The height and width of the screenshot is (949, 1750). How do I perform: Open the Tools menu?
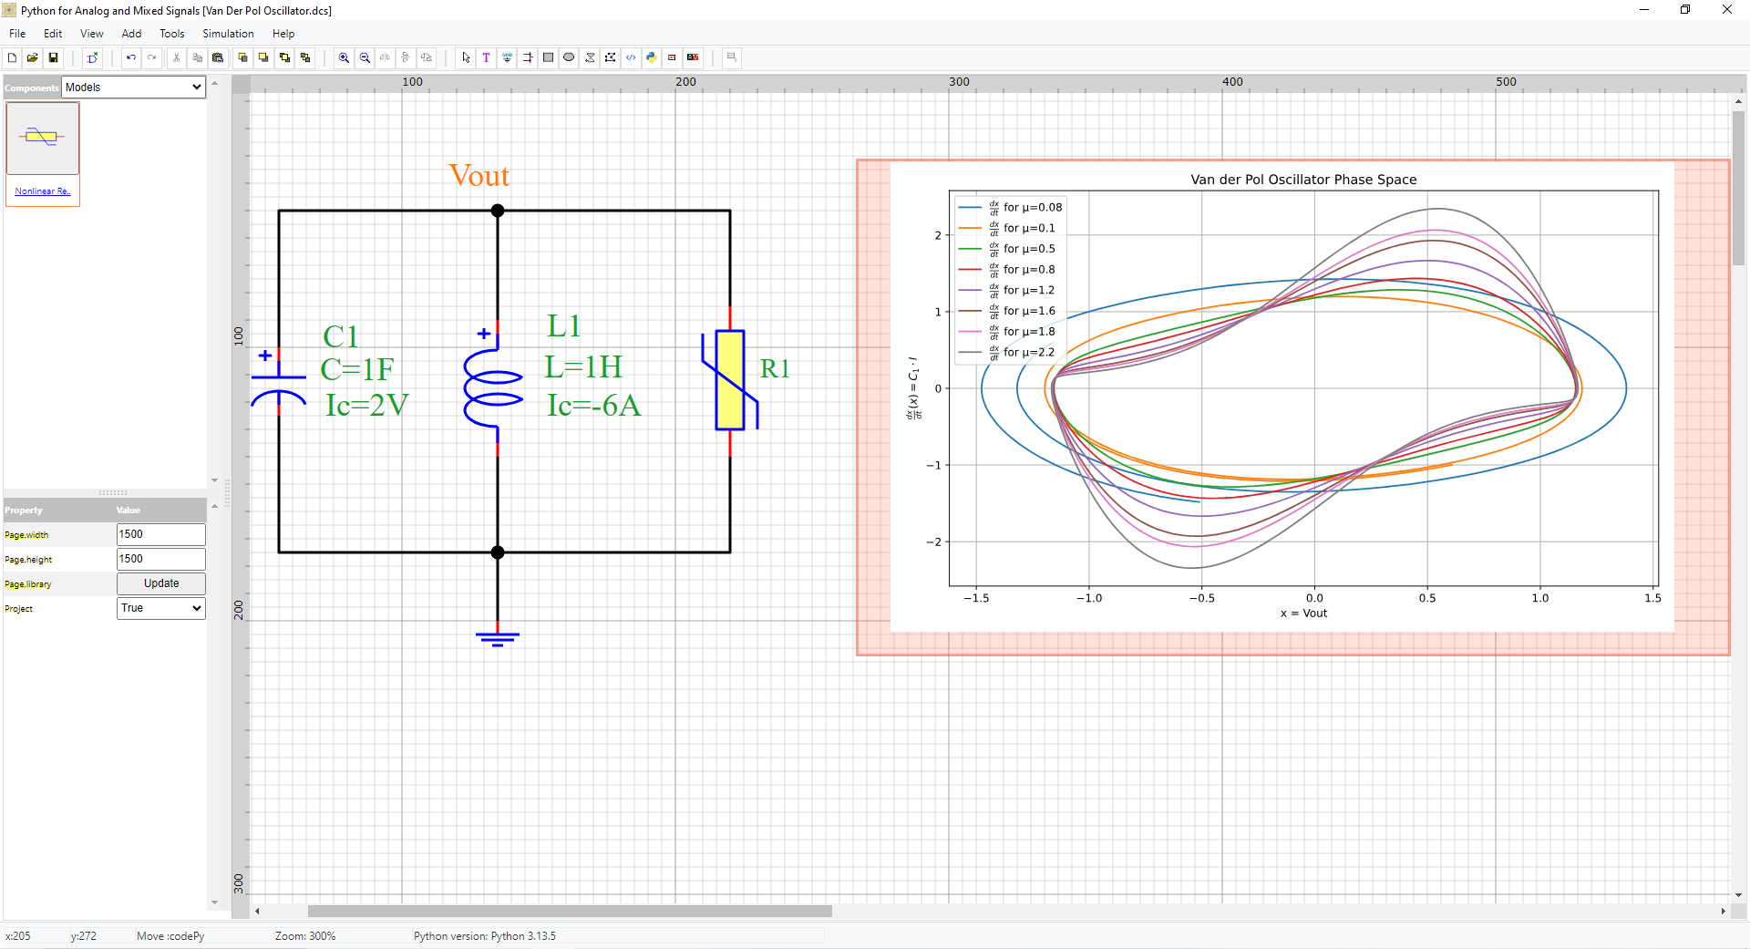click(172, 34)
